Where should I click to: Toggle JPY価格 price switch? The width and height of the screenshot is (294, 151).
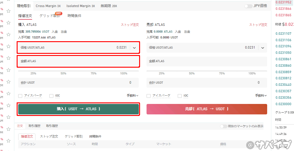coord(248,6)
